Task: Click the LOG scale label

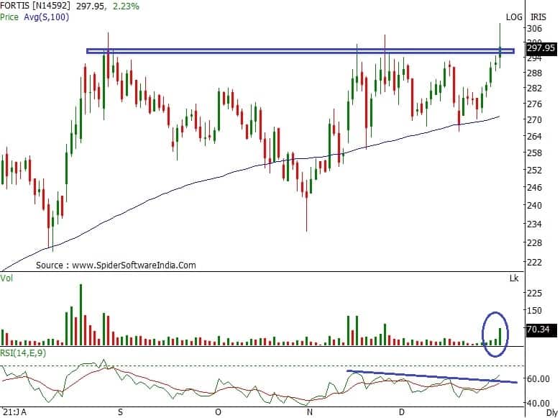Action: (513, 17)
